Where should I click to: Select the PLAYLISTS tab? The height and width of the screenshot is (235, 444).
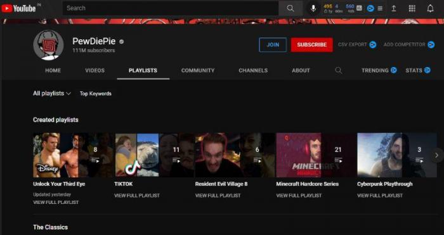point(143,70)
